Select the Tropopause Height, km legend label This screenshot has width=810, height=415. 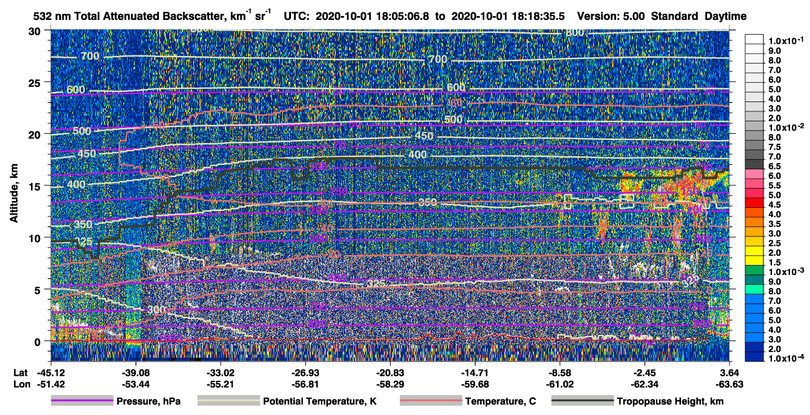point(668,401)
